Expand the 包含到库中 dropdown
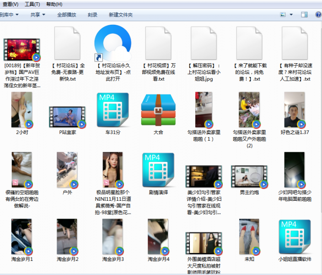 (9, 15)
